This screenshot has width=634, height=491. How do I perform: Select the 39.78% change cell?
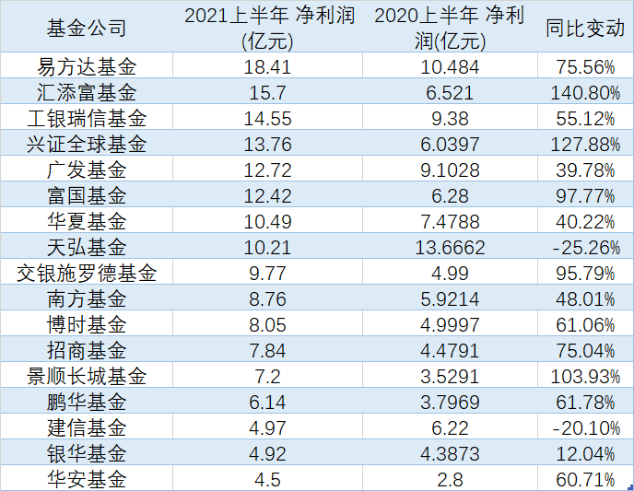[585, 169]
